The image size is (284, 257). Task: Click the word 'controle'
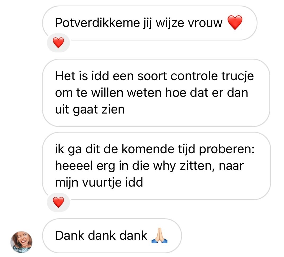194,76
